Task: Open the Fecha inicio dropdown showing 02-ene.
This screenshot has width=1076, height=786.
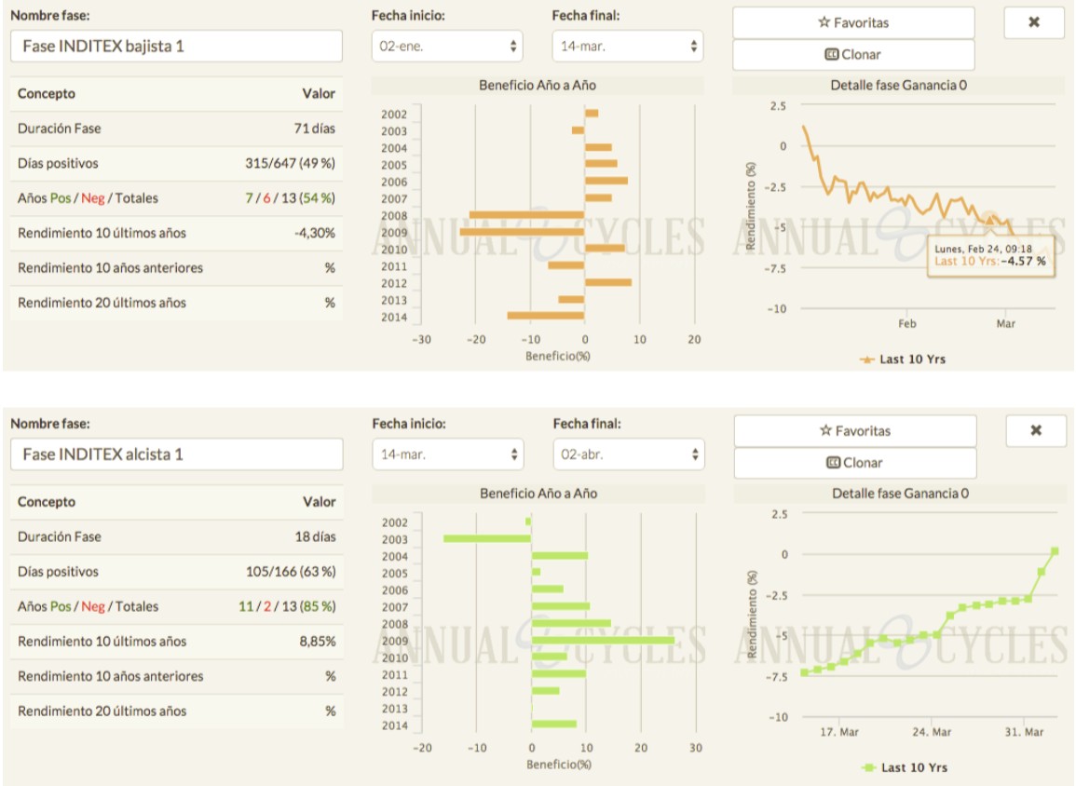Action: point(447,46)
